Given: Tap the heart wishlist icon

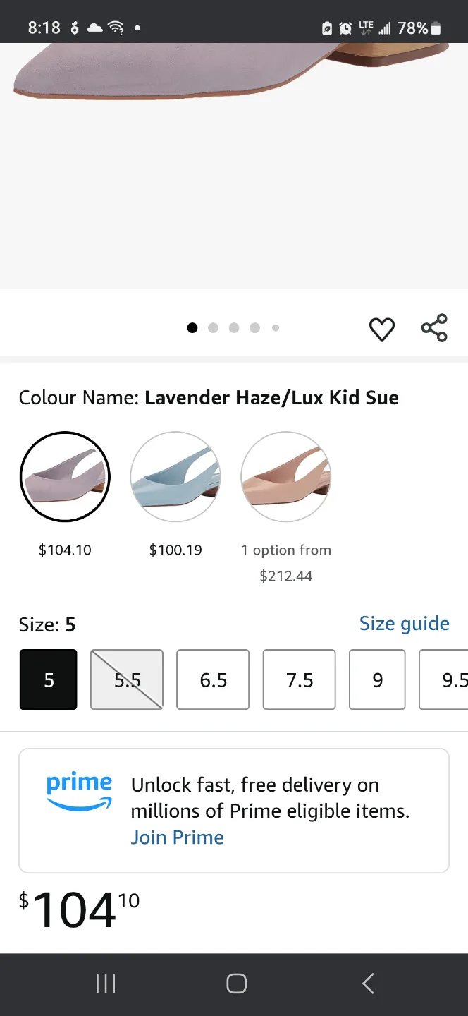Looking at the screenshot, I should coord(381,329).
